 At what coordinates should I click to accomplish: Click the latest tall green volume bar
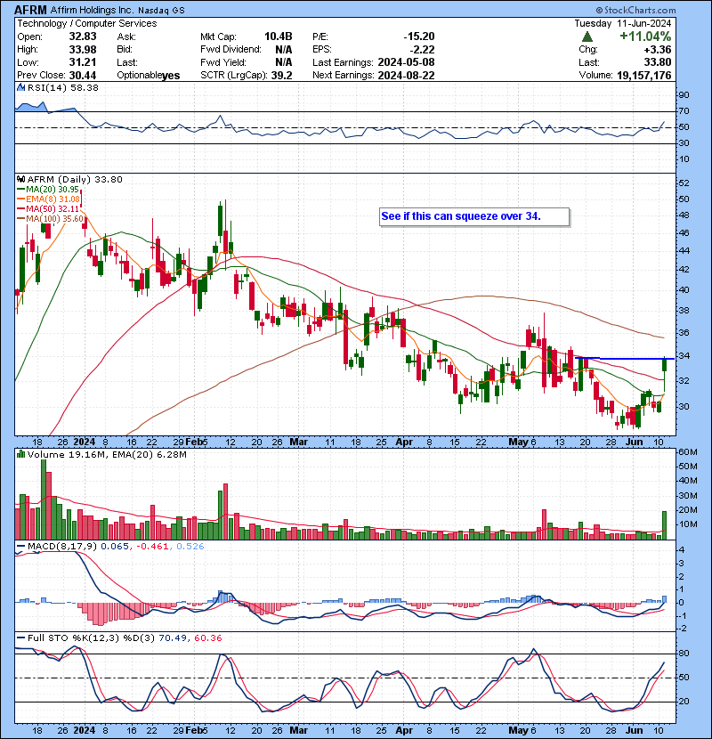pos(665,525)
